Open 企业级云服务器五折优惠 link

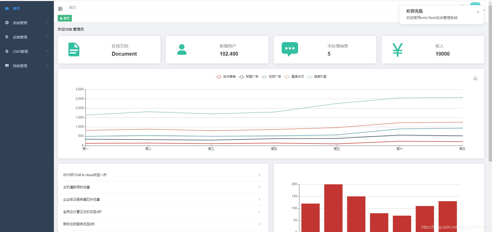(81, 199)
